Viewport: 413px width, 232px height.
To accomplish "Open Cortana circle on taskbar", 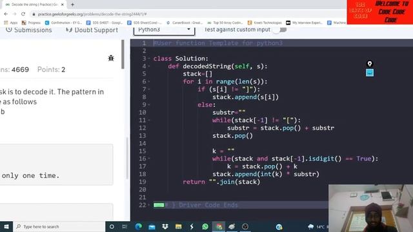I will [x=112, y=226].
